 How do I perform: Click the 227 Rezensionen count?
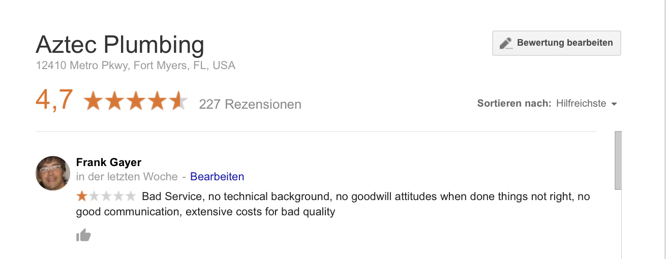point(250,104)
